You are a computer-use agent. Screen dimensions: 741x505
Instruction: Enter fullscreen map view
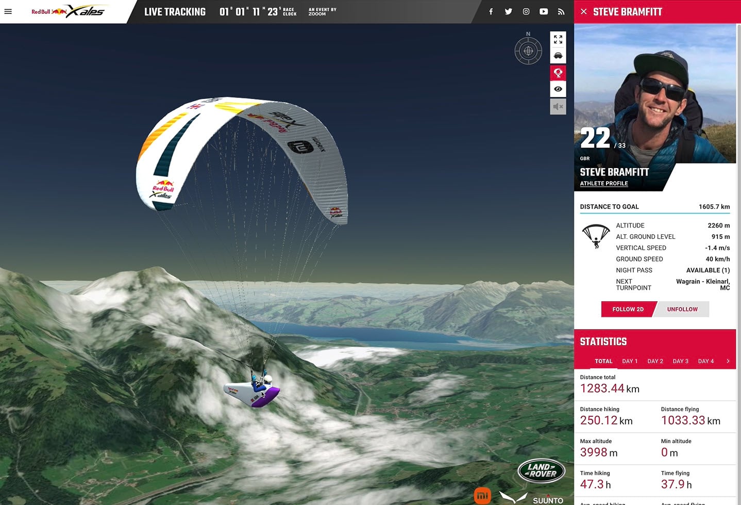point(558,39)
